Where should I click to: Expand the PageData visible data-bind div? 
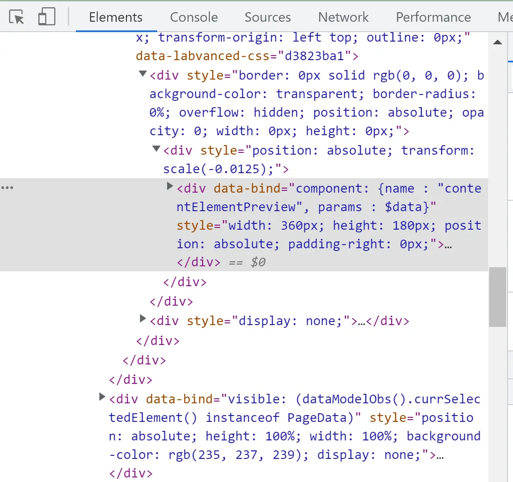pos(102,397)
